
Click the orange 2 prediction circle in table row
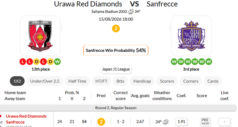(101, 122)
